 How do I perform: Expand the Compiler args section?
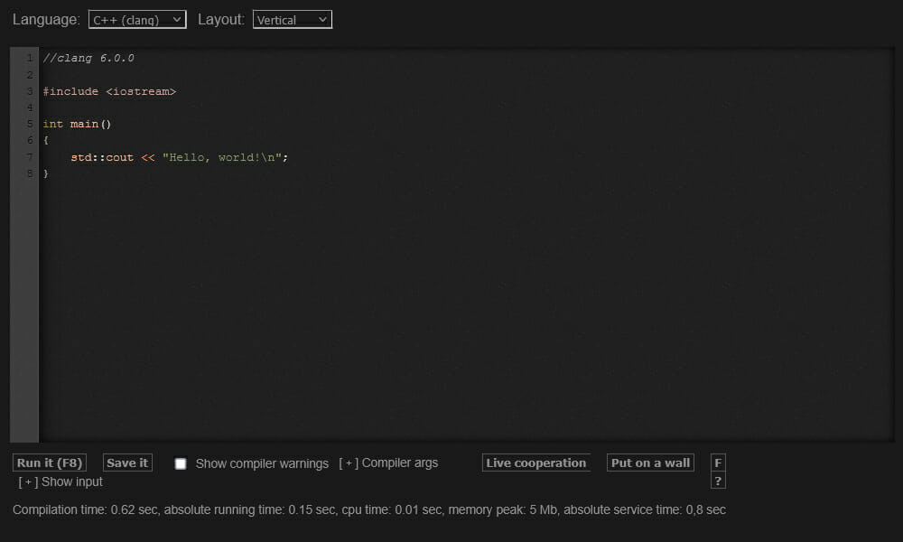[388, 463]
